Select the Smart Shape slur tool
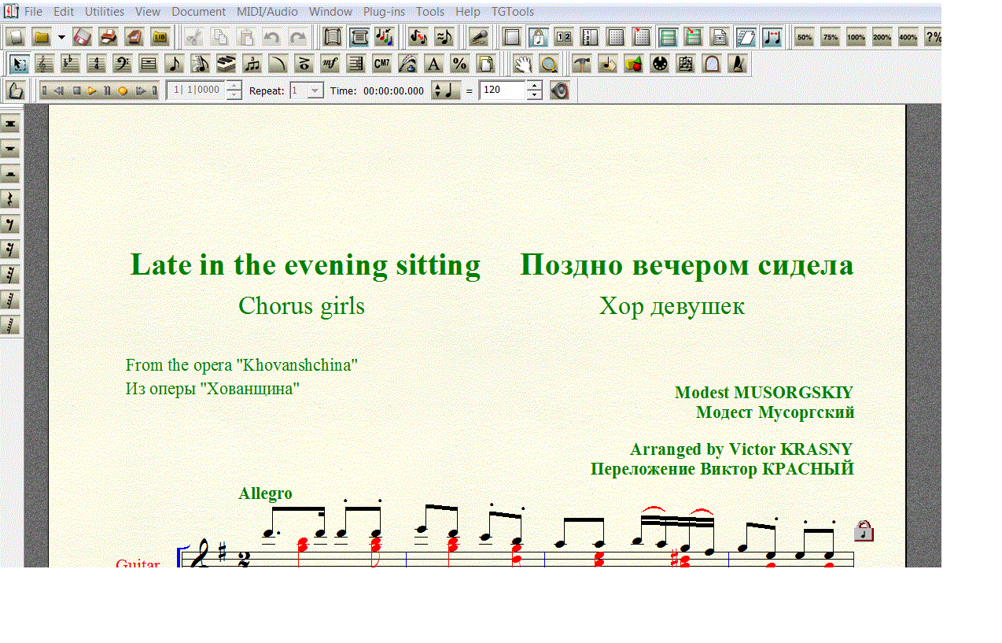The height and width of the screenshot is (643, 1002). (278, 64)
